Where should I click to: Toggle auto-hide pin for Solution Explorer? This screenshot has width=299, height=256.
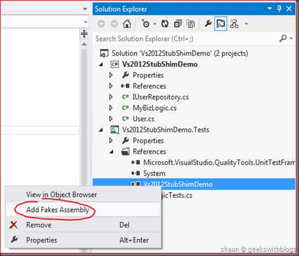[x=279, y=9]
